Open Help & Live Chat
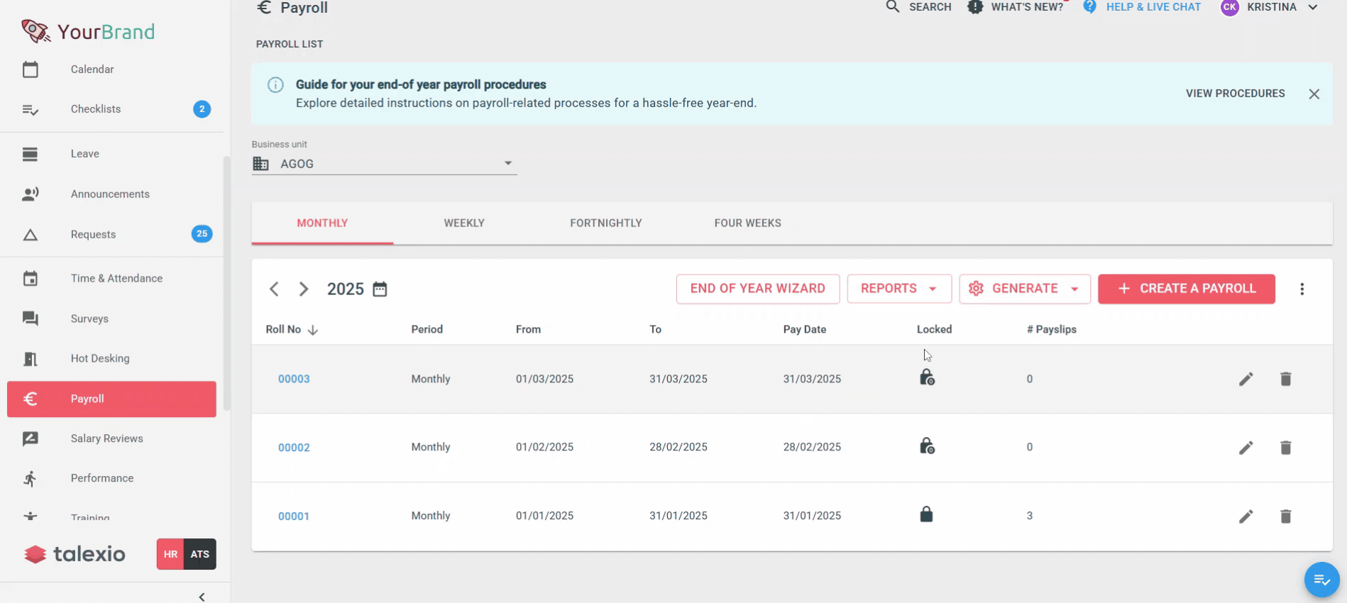 click(x=1141, y=7)
